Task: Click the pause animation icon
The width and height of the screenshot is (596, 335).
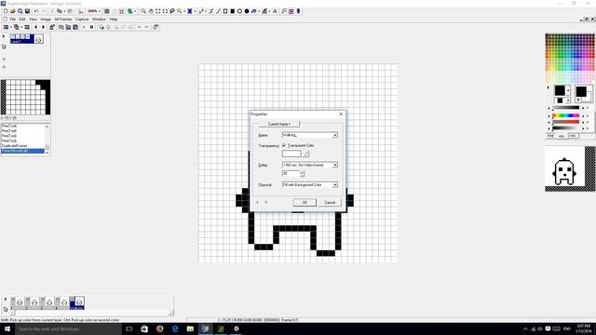Action: pos(91,27)
